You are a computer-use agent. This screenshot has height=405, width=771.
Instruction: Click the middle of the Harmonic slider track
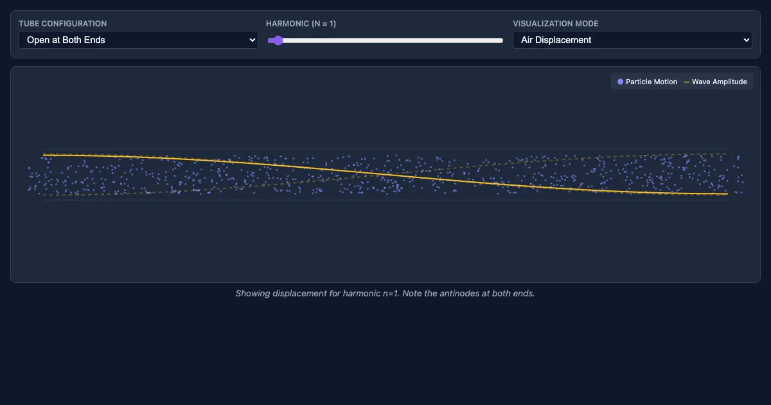[385, 40]
